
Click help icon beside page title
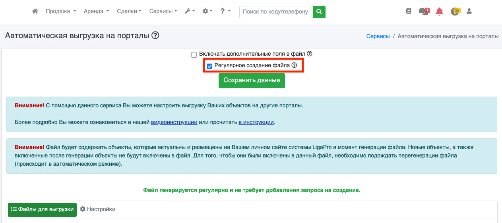(x=155, y=35)
